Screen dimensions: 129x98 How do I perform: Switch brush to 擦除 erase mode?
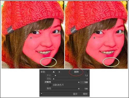tap(76, 72)
